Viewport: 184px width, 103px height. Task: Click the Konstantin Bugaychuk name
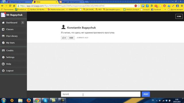point(81,28)
